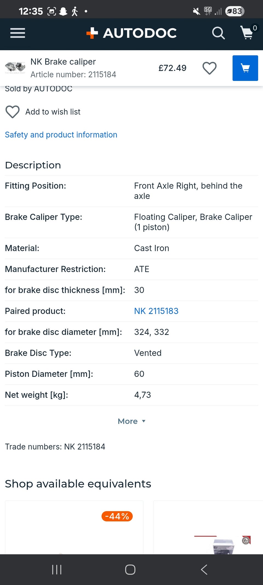263x585 pixels.
Task: Open the hamburger navigation menu
Action: [18, 33]
